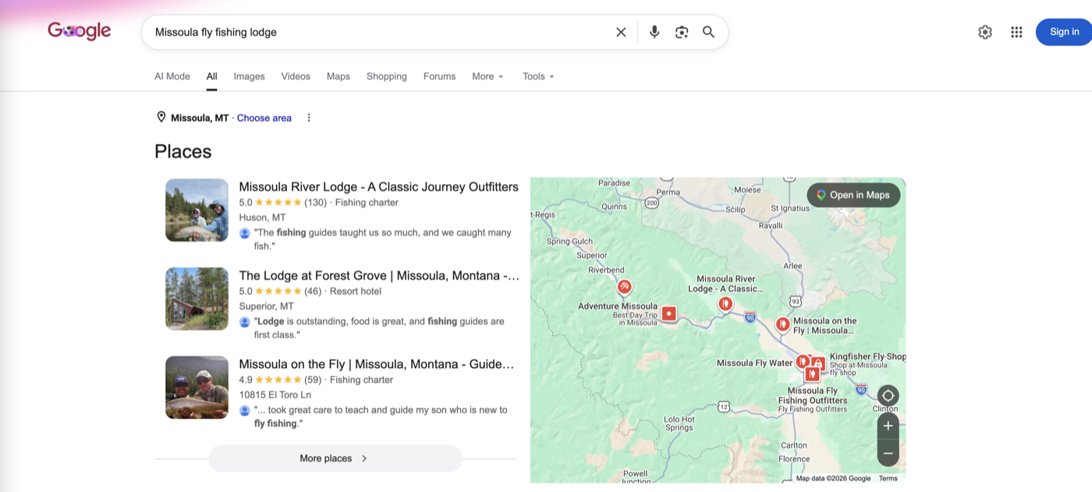Zoom in the map with the plus button
This screenshot has height=492, width=1092.
tap(888, 426)
